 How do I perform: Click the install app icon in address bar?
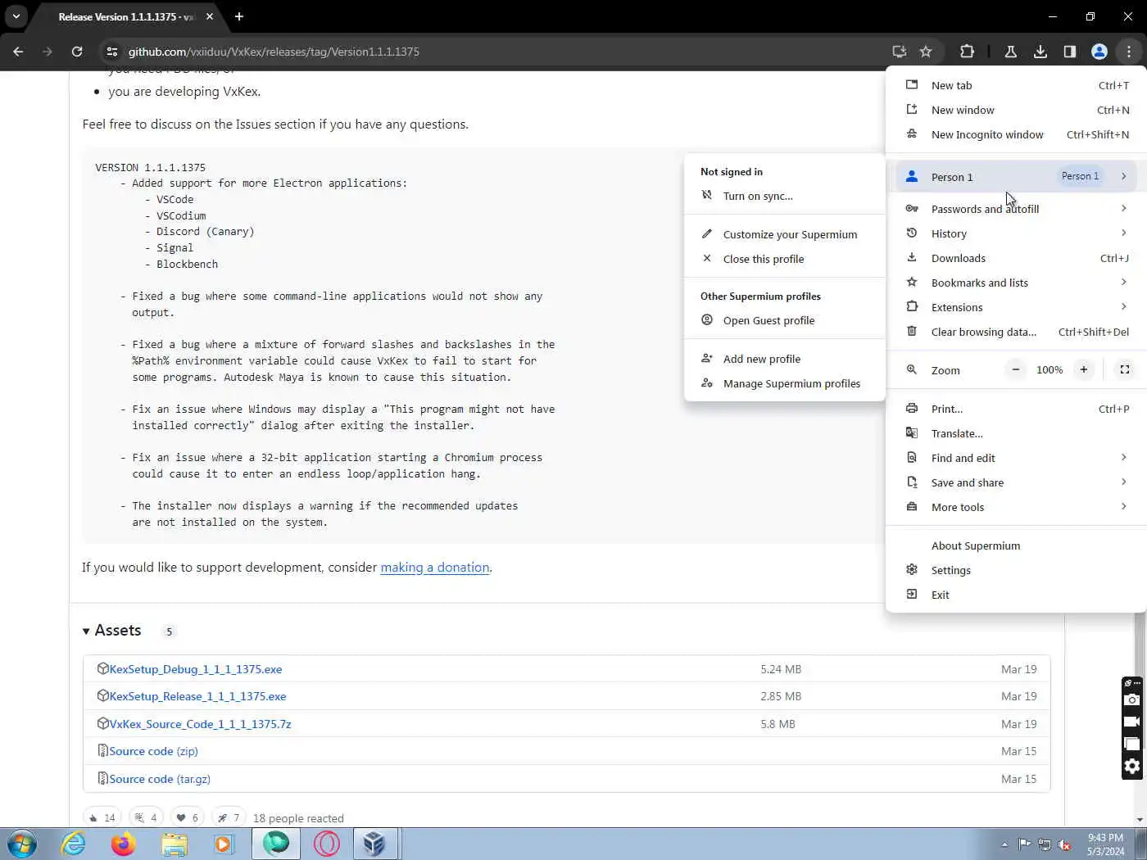click(x=900, y=52)
